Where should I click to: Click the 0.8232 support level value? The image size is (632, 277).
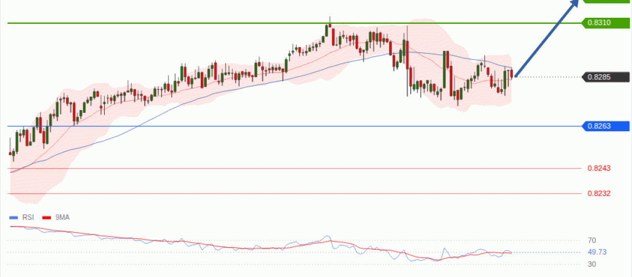point(599,193)
